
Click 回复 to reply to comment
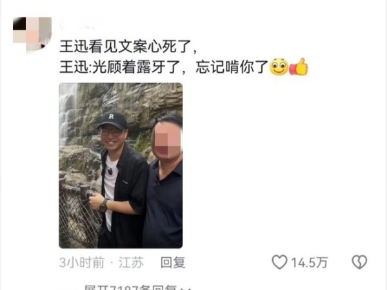(173, 262)
